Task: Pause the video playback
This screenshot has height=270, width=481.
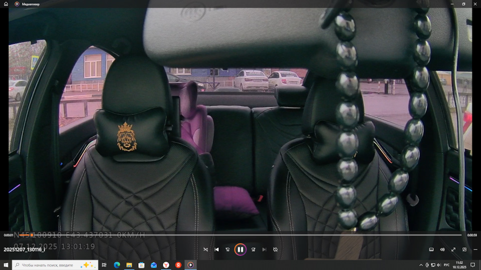Action: point(240,249)
